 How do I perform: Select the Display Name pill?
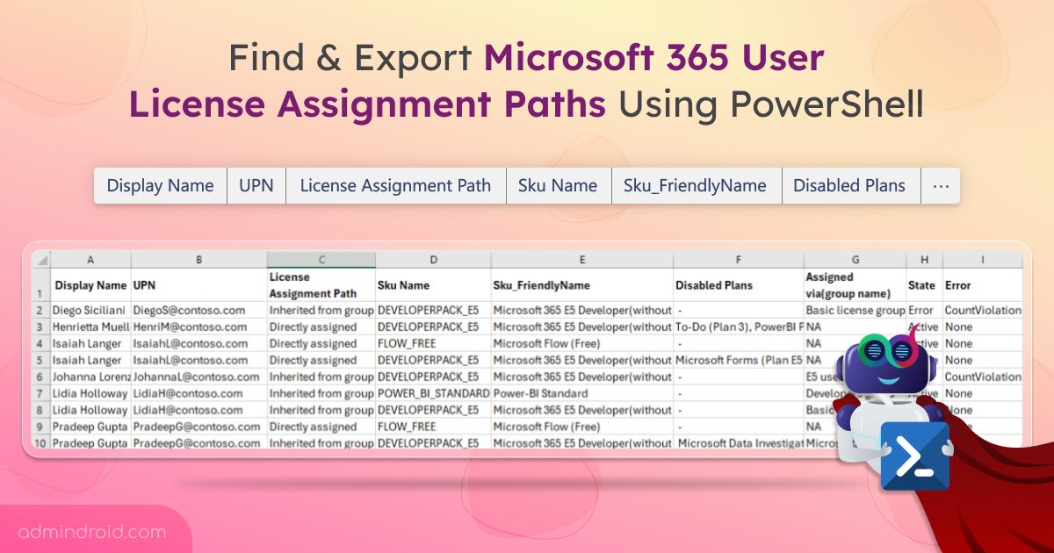160,185
